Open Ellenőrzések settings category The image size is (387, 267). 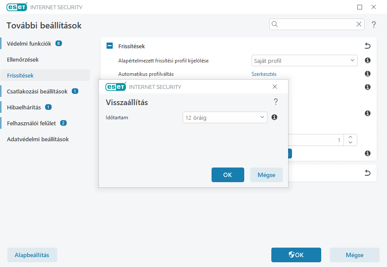pyautogui.click(x=23, y=59)
